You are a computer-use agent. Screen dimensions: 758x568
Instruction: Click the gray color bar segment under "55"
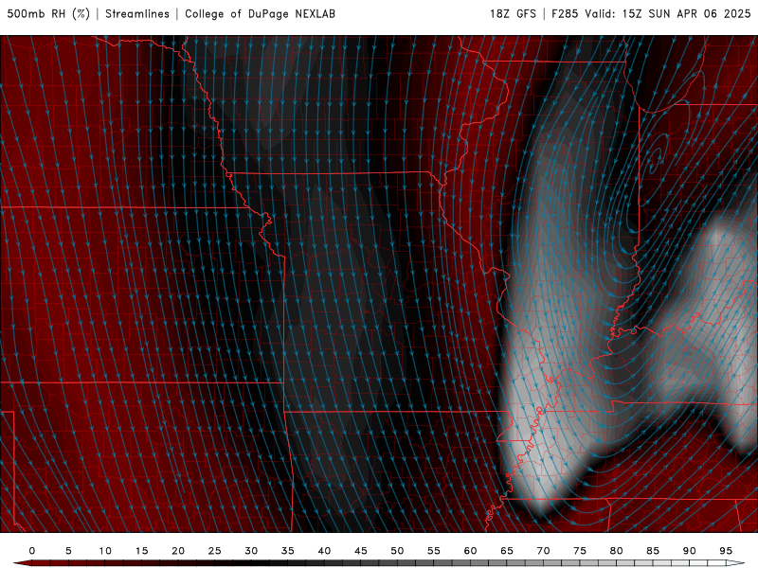click(x=442, y=563)
